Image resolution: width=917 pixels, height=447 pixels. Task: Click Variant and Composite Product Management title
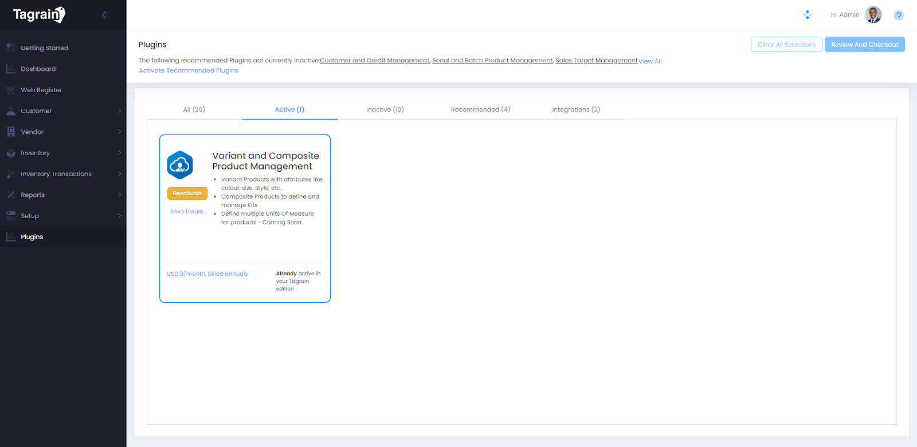click(x=266, y=161)
